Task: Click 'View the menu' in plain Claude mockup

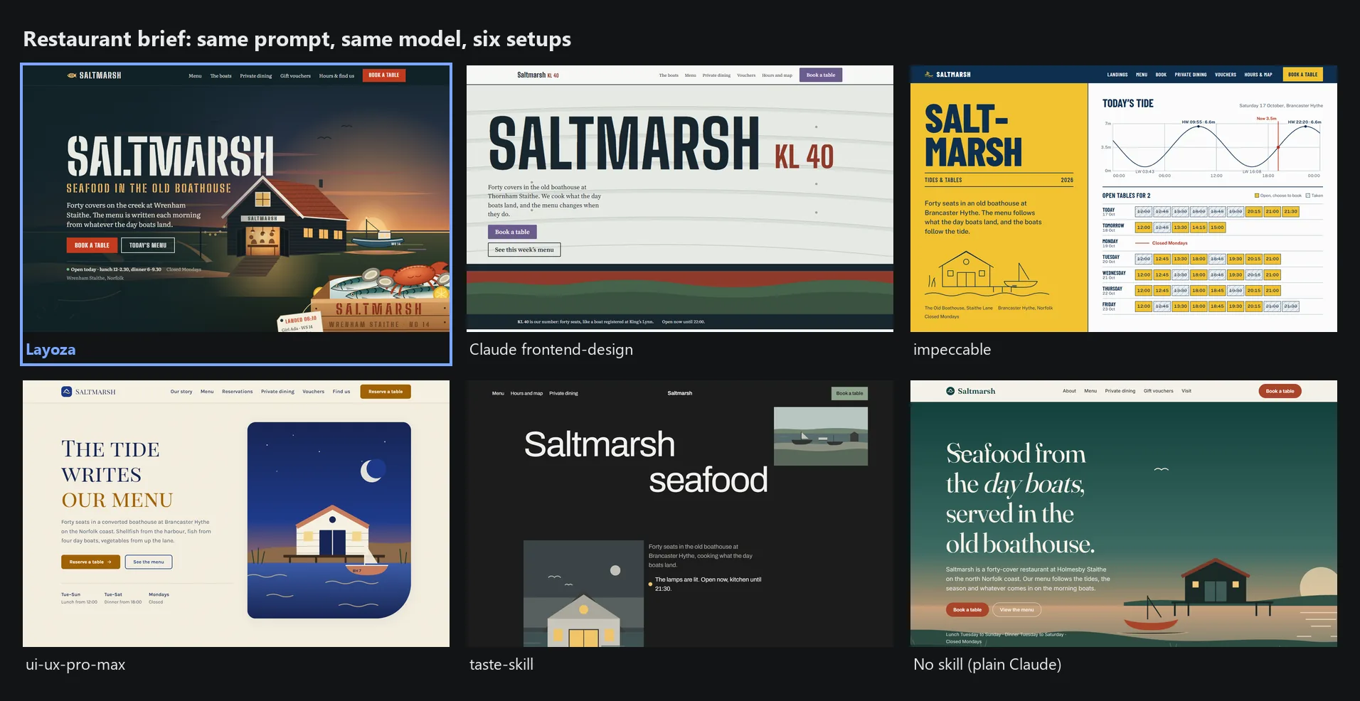Action: point(1016,610)
